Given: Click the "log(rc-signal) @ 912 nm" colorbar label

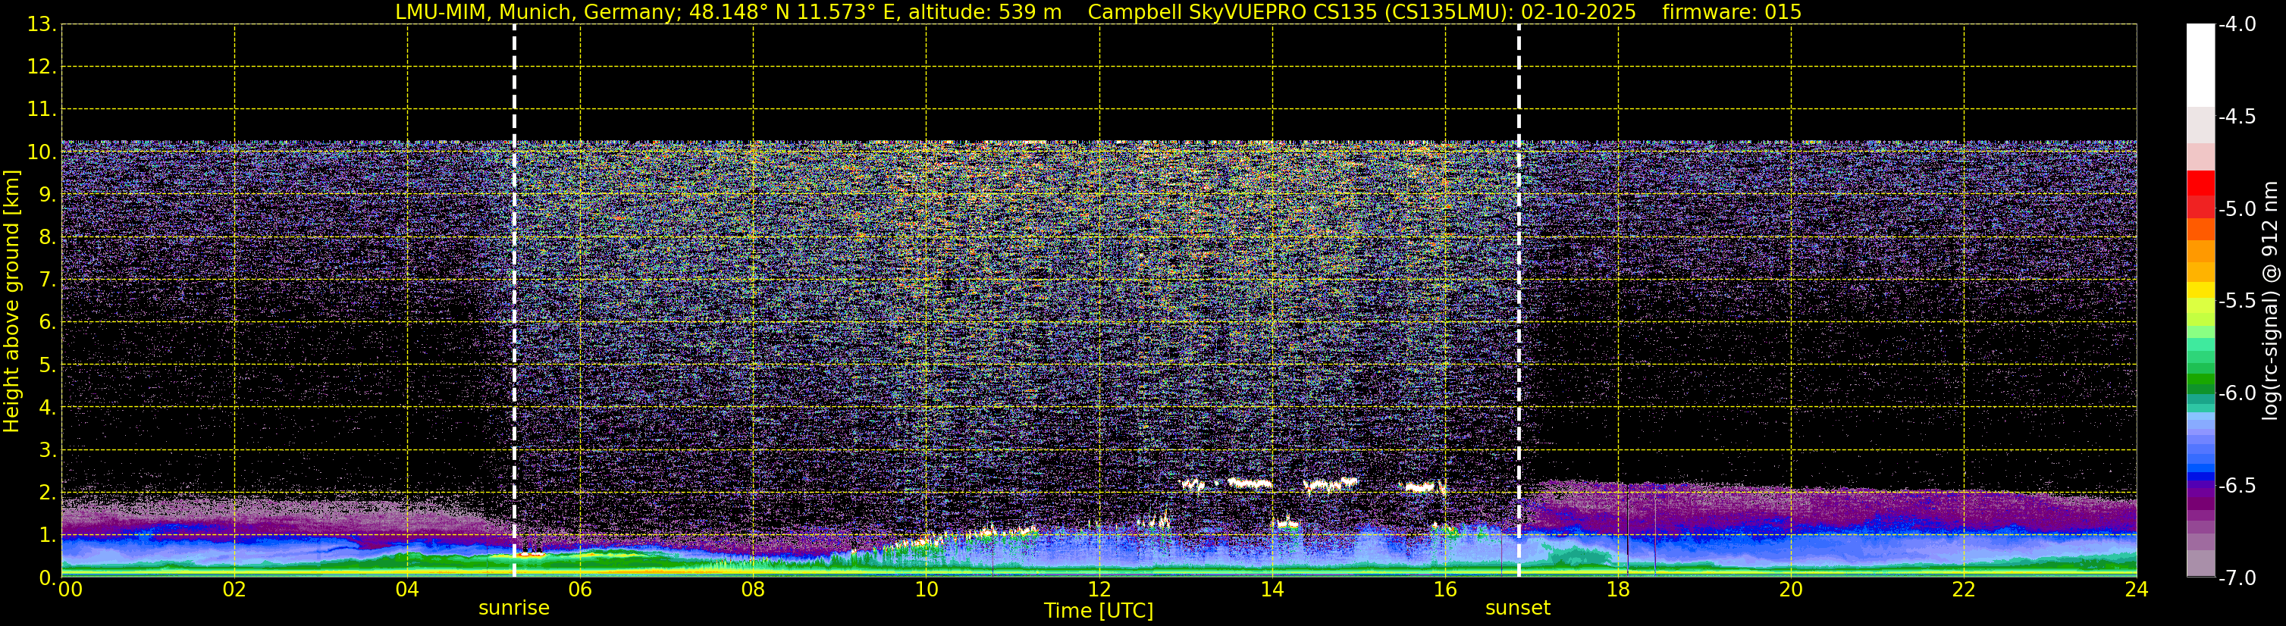Looking at the screenshot, I should pos(2271,301).
